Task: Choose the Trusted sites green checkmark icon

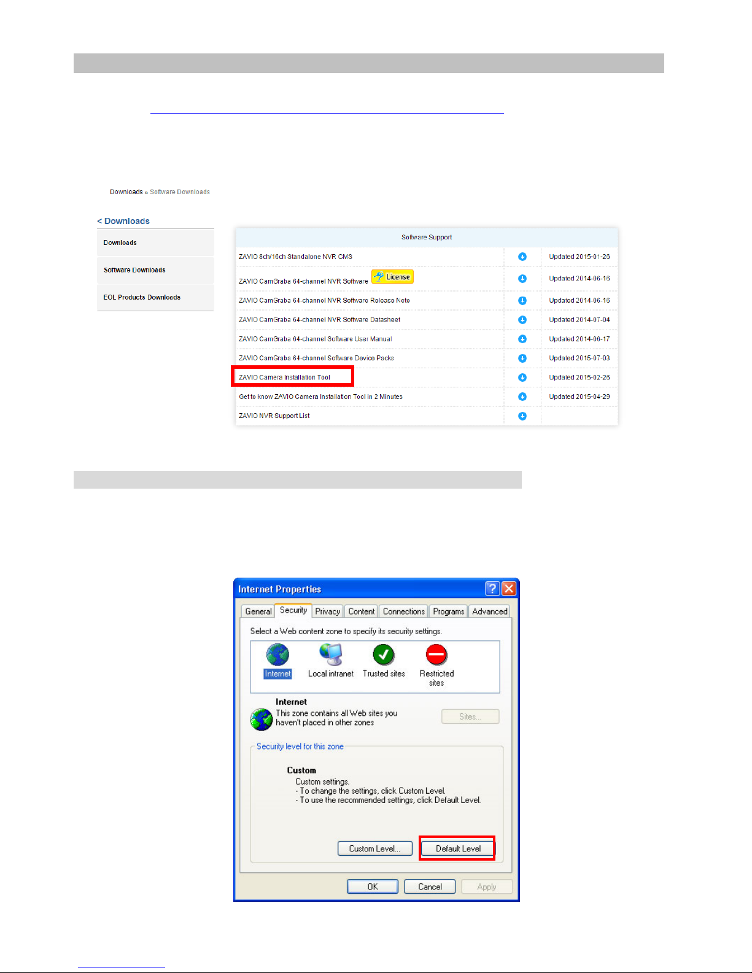Action: pos(384,656)
